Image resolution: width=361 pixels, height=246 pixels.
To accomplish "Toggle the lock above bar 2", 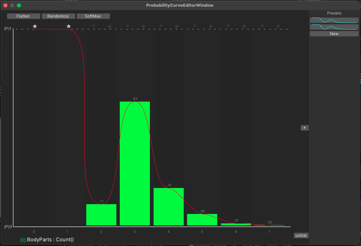I will pos(94,25).
